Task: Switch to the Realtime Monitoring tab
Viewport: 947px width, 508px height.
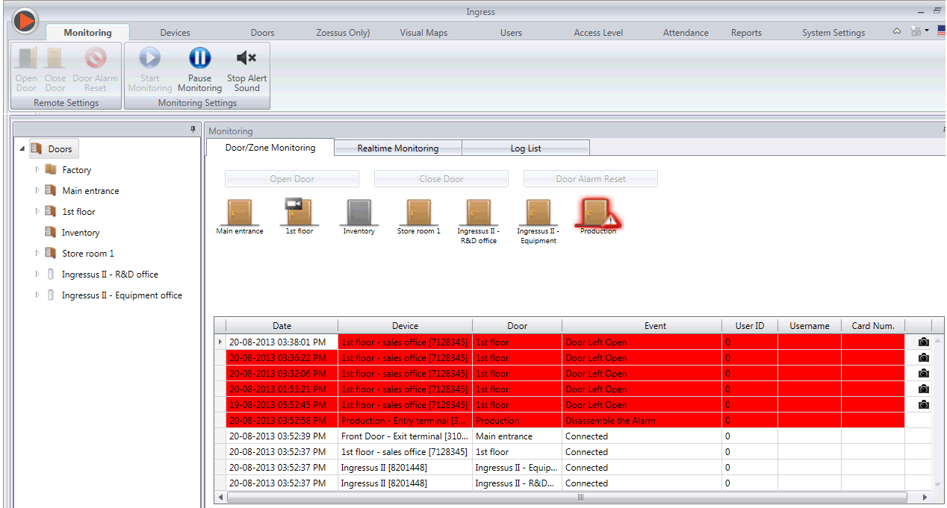Action: click(397, 148)
